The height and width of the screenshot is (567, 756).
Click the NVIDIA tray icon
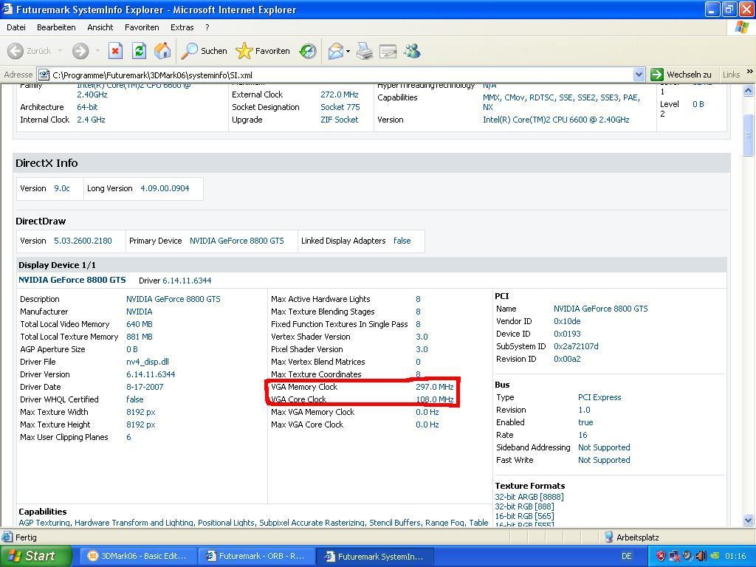pyautogui.click(x=715, y=557)
